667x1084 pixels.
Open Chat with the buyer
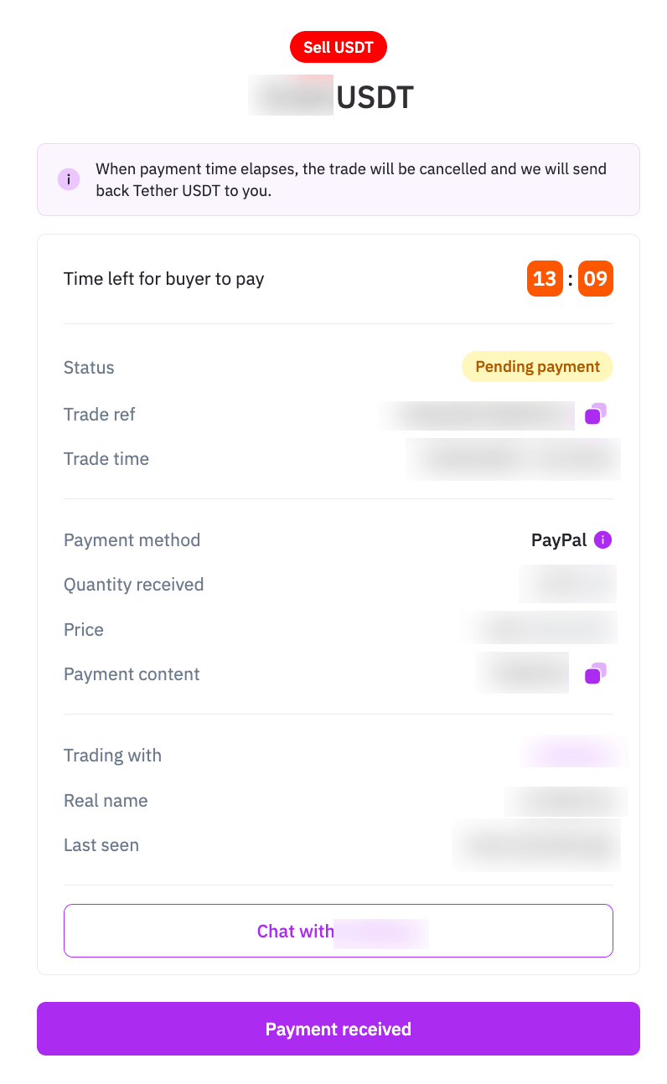(x=339, y=931)
